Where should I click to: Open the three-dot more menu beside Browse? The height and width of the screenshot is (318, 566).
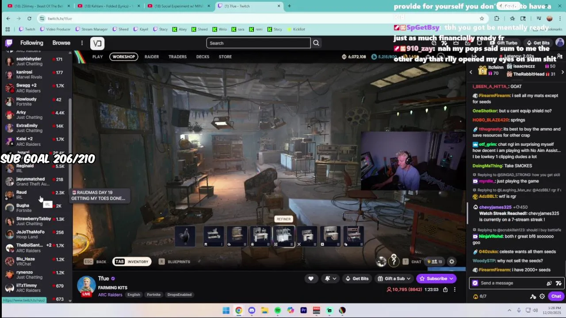(x=82, y=43)
